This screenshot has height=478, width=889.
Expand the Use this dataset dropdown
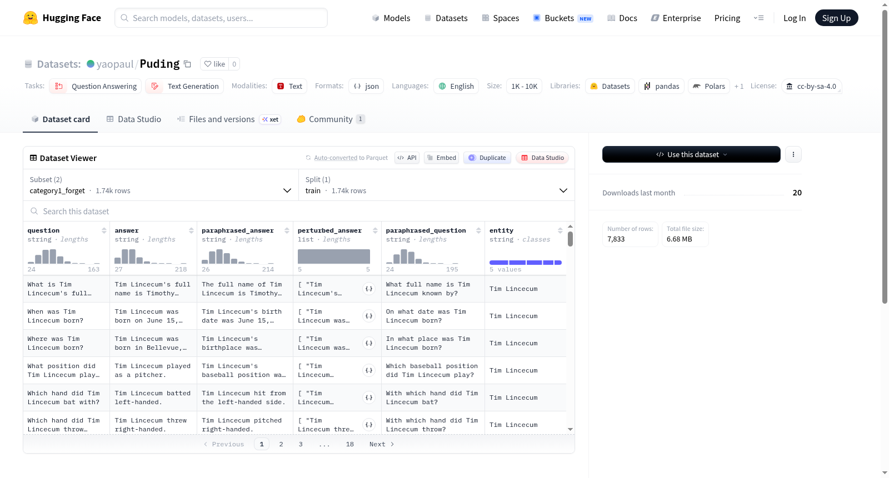pyautogui.click(x=691, y=154)
